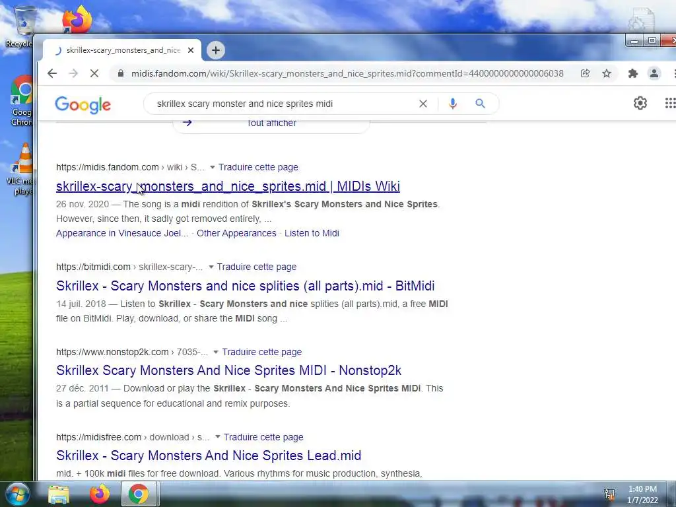Select the Chrome taskbar button

coord(139,494)
